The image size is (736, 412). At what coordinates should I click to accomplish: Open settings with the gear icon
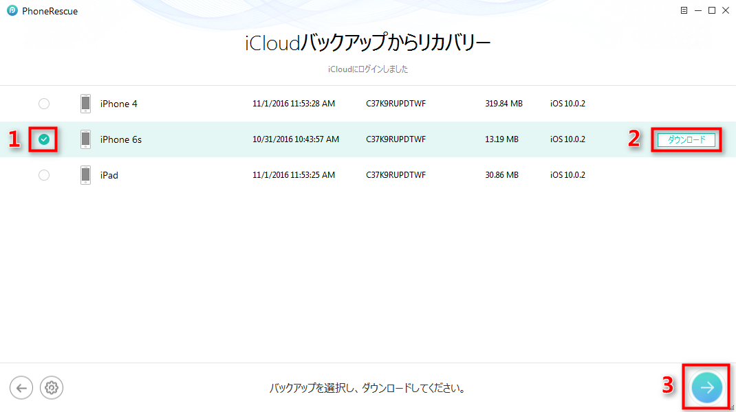pyautogui.click(x=51, y=388)
